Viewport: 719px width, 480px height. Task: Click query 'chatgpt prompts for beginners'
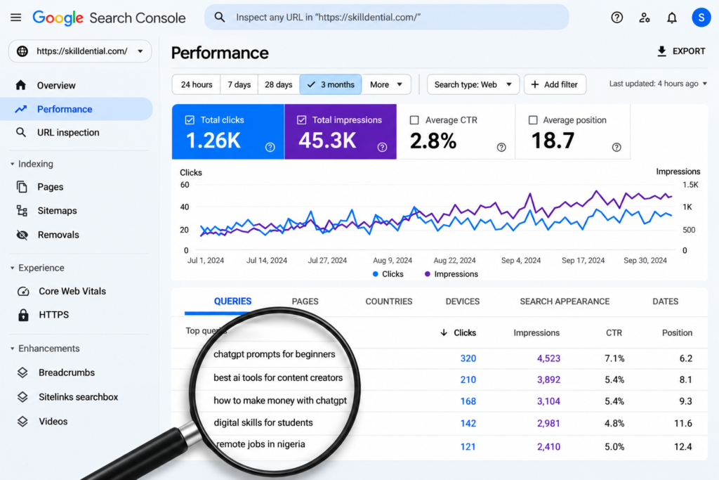click(x=275, y=354)
